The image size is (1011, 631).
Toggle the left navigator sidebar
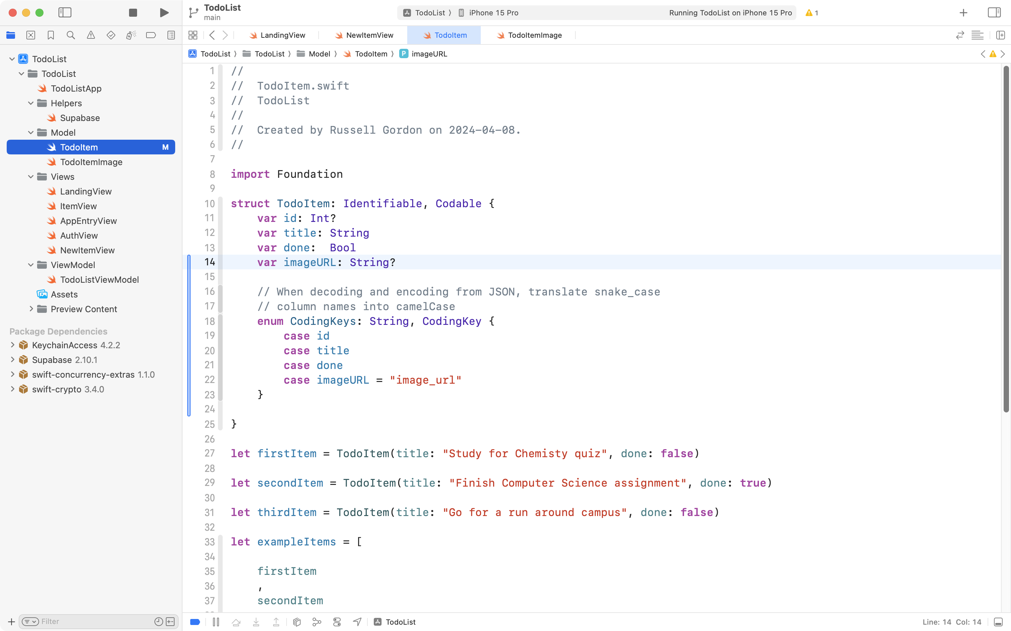point(65,12)
